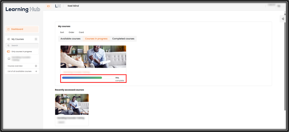Screen dimensions: 289x132
Task: Click the My Courses book icon
Action: point(9,39)
